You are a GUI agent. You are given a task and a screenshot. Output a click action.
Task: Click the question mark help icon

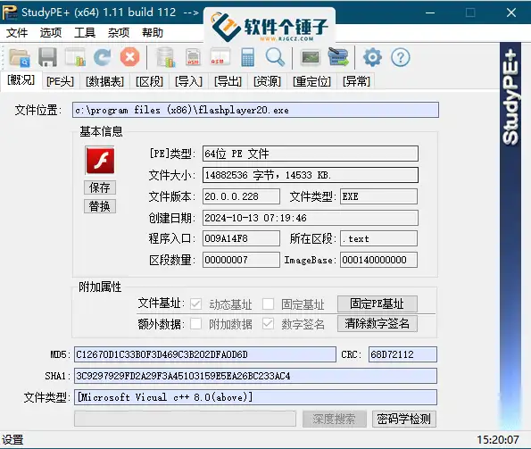click(401, 57)
